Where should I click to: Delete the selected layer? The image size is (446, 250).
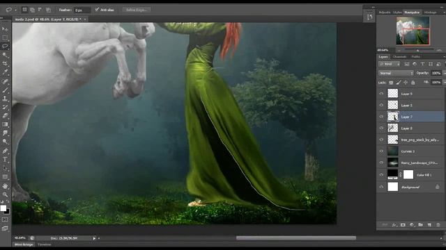(438, 225)
